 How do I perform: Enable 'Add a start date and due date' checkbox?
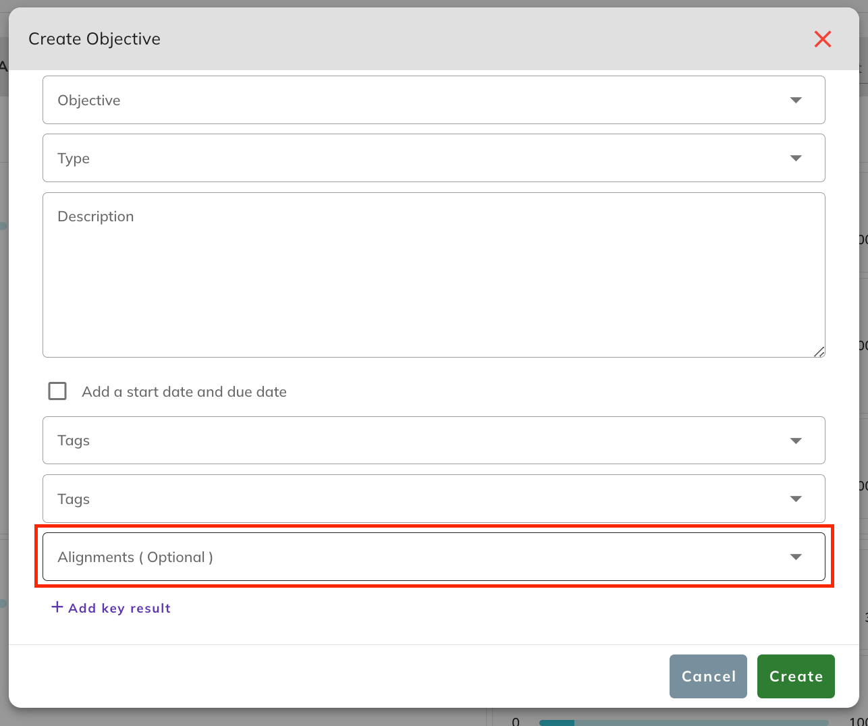coord(57,391)
